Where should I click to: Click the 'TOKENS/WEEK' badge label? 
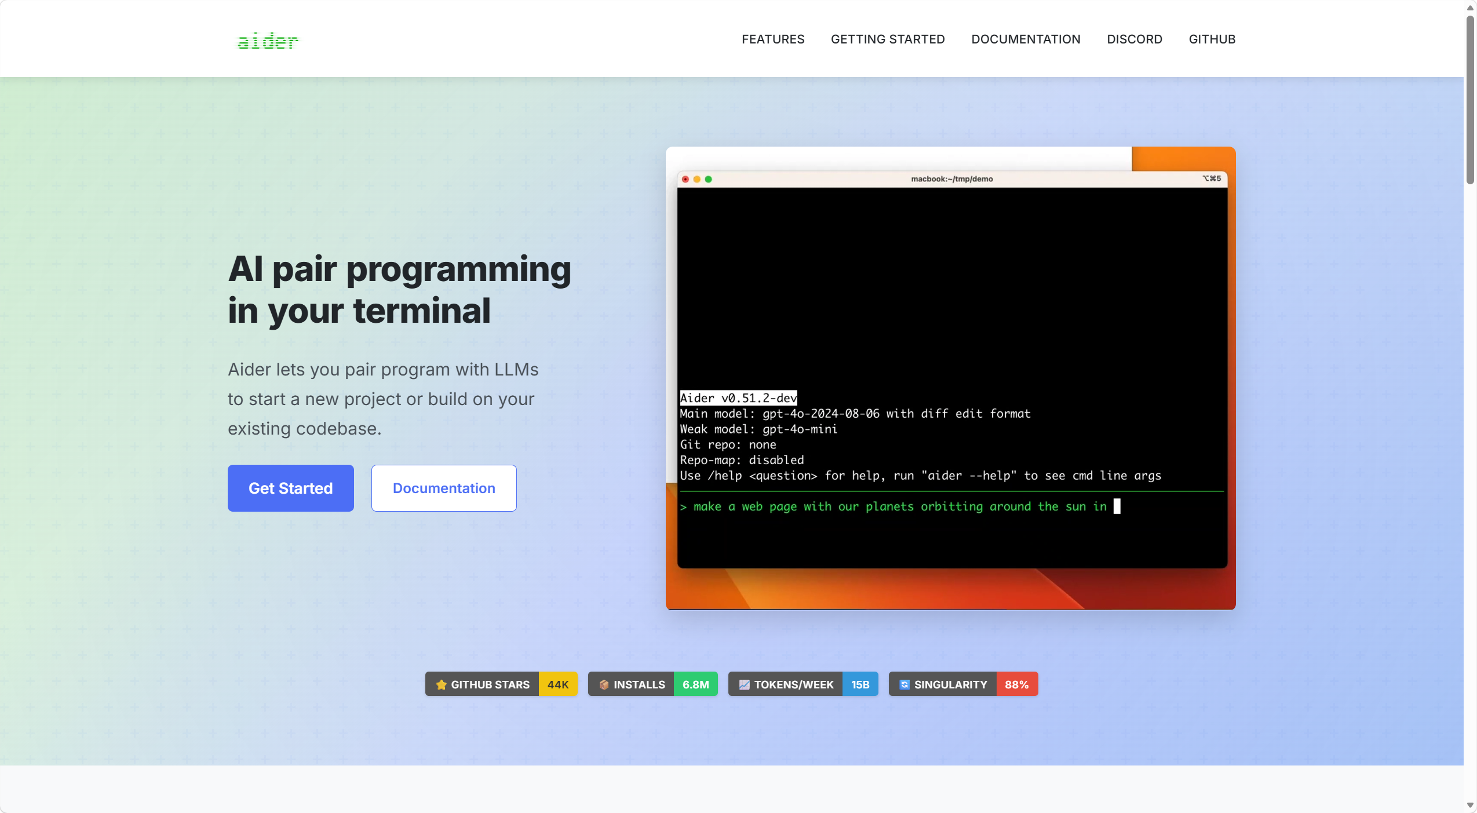point(794,684)
